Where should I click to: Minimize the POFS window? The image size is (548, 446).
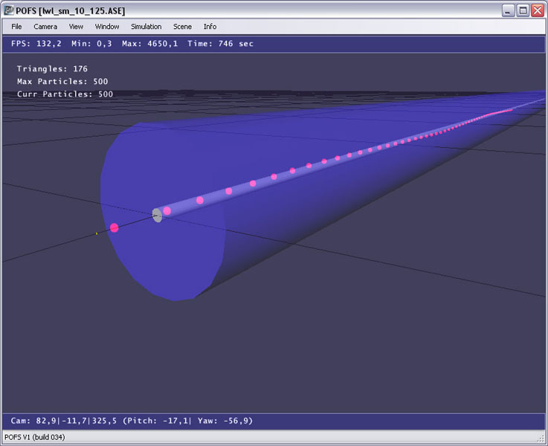pyautogui.click(x=507, y=10)
